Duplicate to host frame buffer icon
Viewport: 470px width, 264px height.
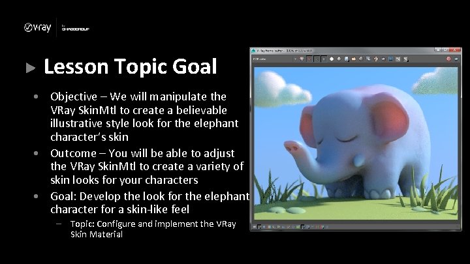click(368, 59)
